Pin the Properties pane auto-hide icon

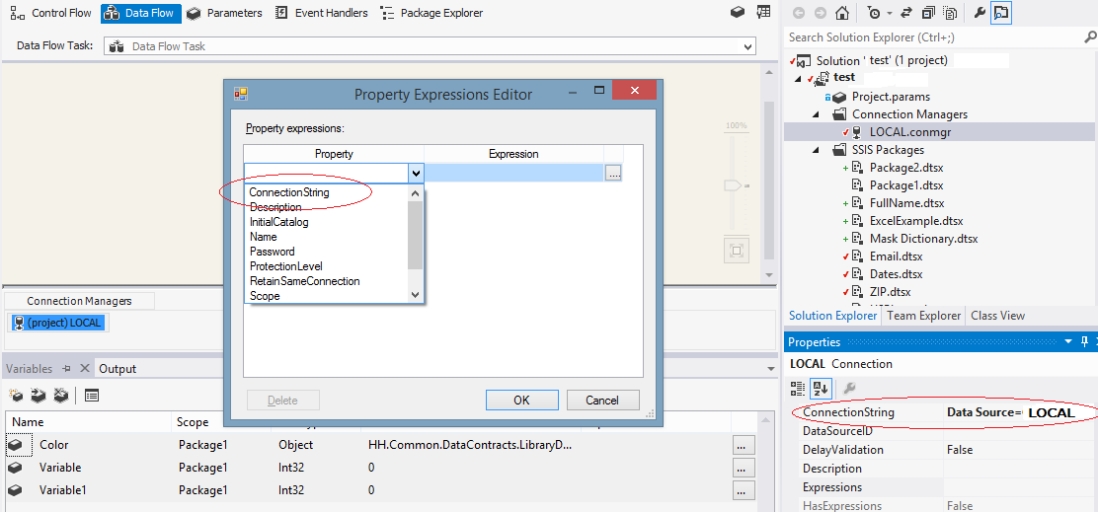pyautogui.click(x=1084, y=341)
